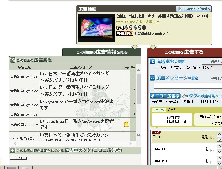Click the No. column header
Viewport: 222px width, 169px height.
pyautogui.click(x=133, y=67)
